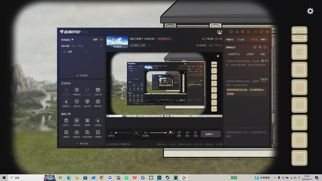Open the 设置 settings in the control bar
The height and width of the screenshot is (181, 322).
pos(195,134)
